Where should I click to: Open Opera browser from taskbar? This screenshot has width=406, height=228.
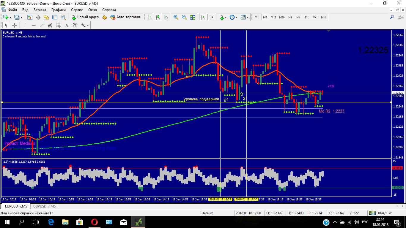tap(95, 222)
